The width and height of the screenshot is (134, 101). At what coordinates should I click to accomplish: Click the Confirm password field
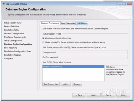pos(94,57)
